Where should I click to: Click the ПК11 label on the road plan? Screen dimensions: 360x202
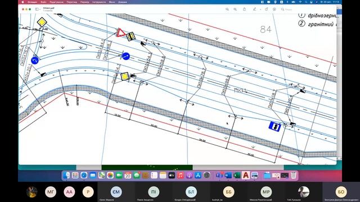(240, 90)
